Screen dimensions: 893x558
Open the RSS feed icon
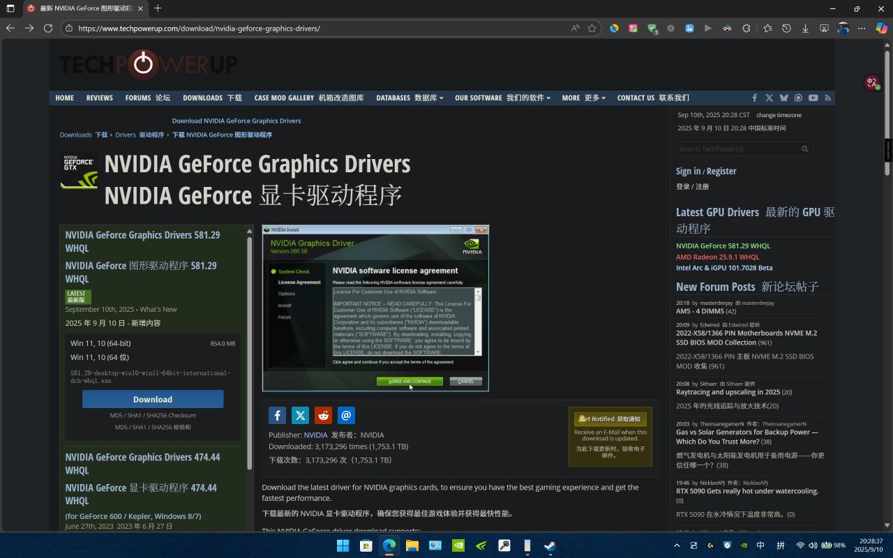[828, 98]
